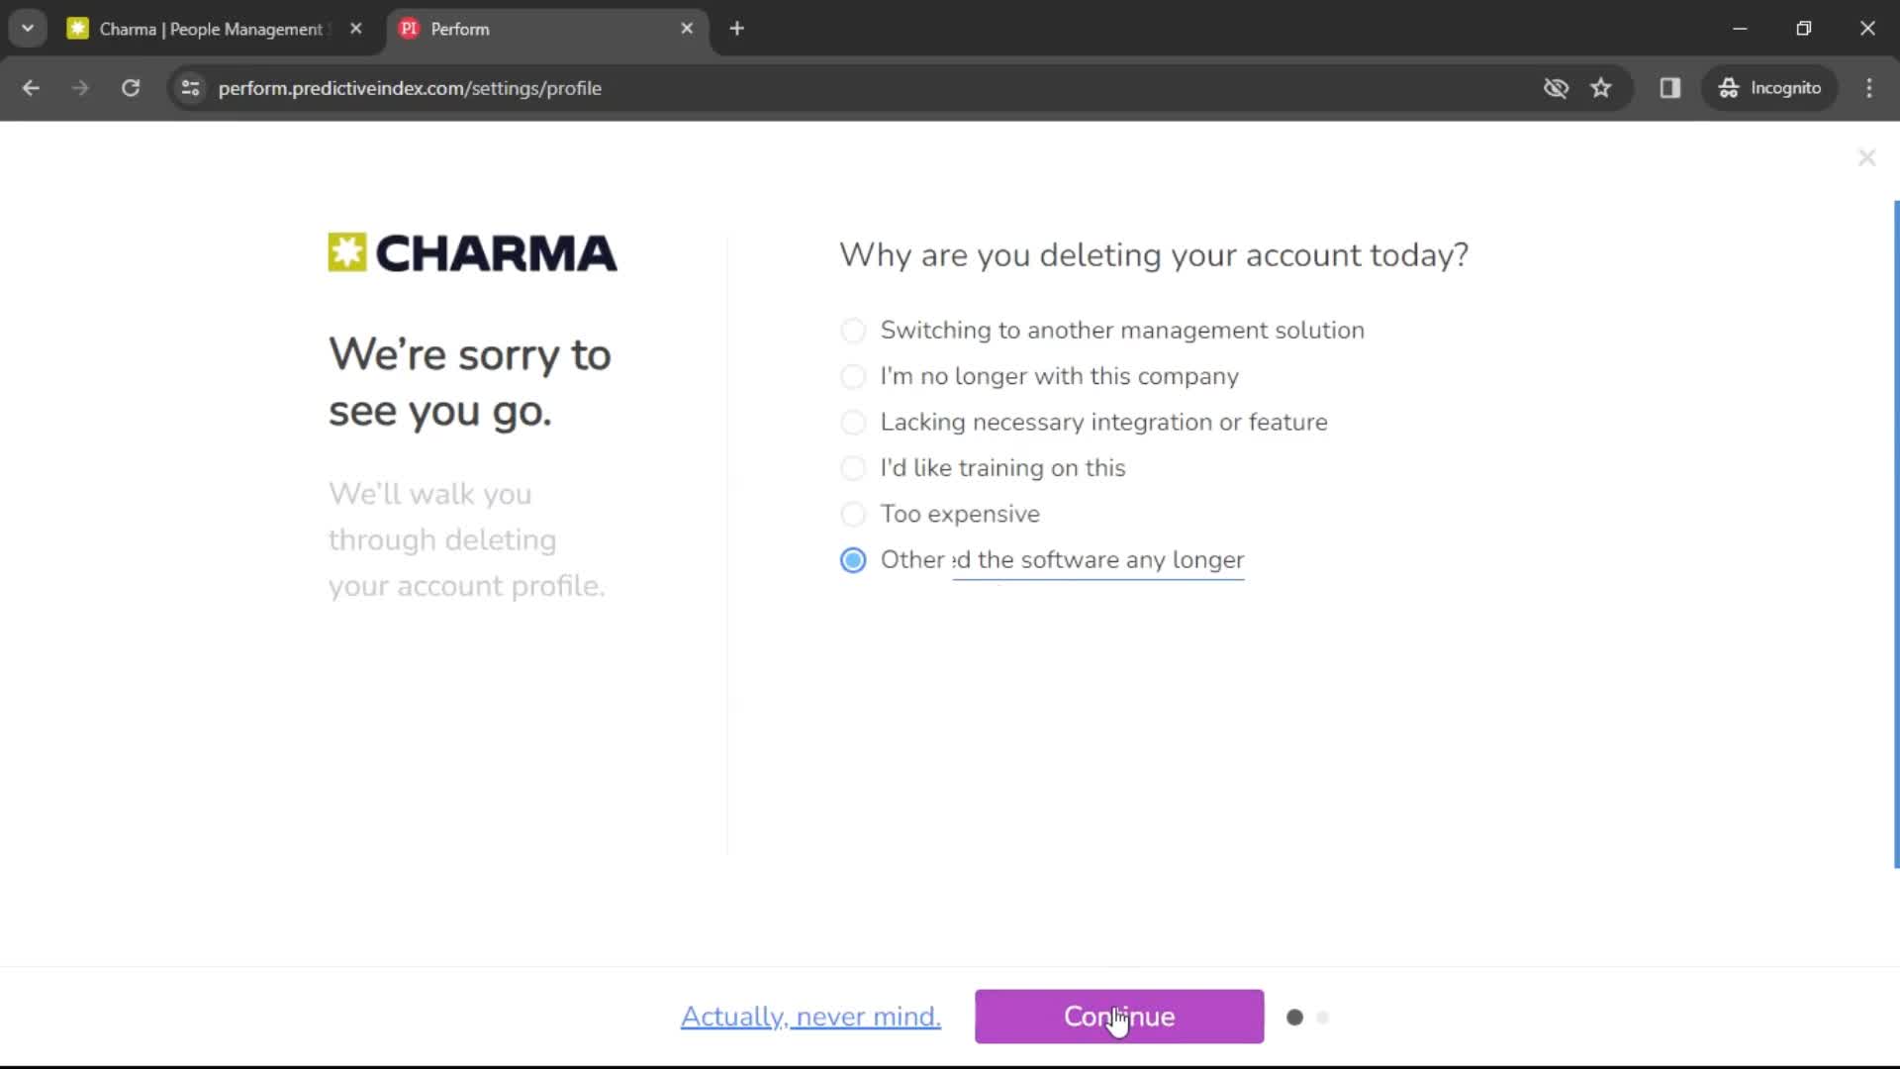Open a new tab with plus button
This screenshot has height=1069, width=1900.
click(737, 29)
